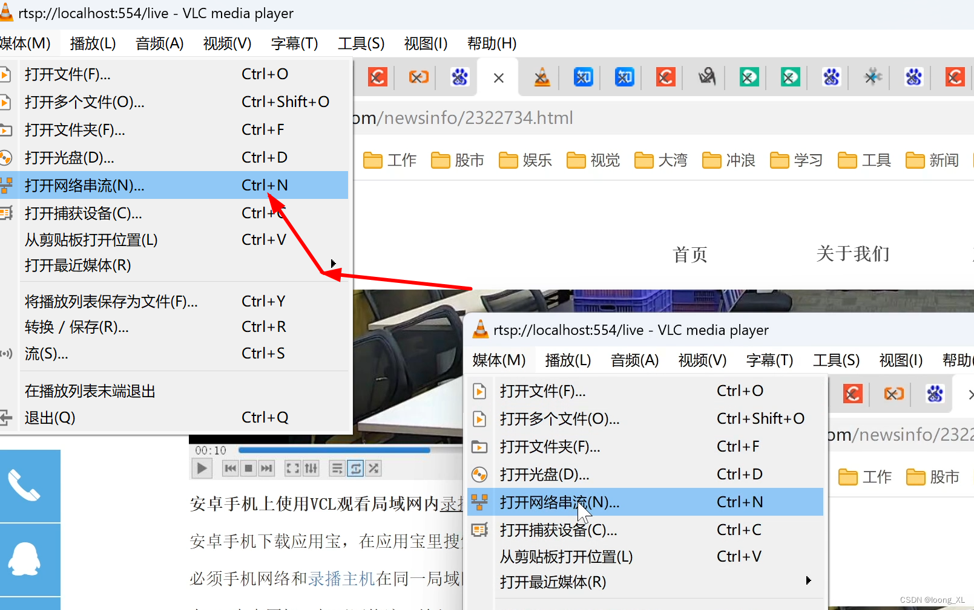Choose 将播放列表保存为文件(F)...
Screen dimensions: 974x610
(x=174, y=302)
